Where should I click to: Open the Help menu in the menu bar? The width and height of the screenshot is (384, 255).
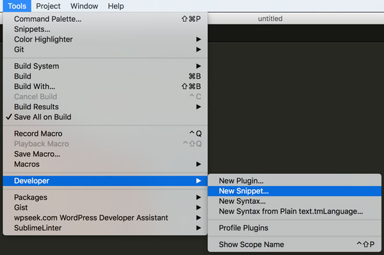(x=116, y=6)
